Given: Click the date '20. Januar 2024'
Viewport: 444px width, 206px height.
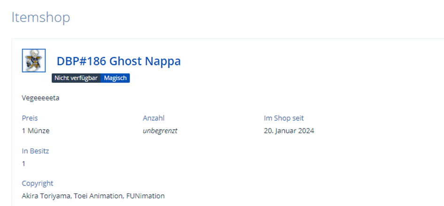Looking at the screenshot, I should [x=289, y=131].
